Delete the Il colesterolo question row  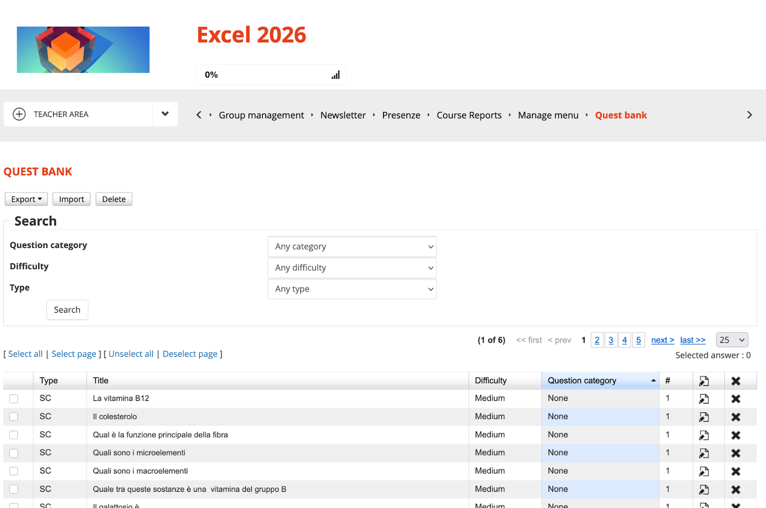click(x=735, y=417)
